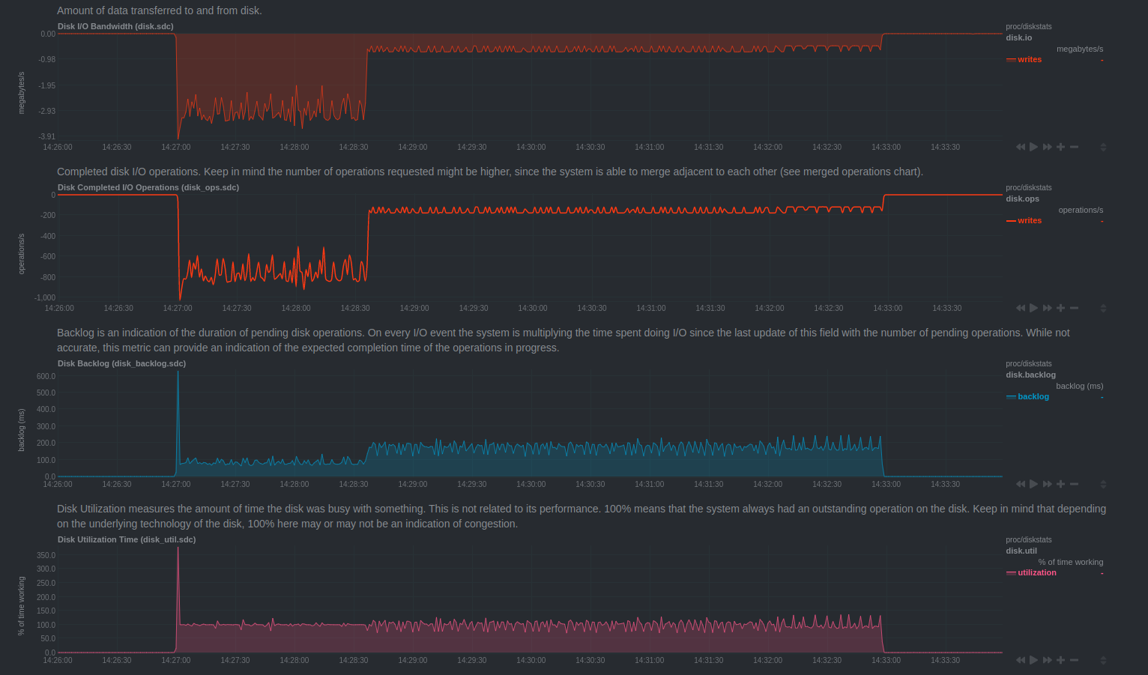This screenshot has width=1148, height=675.
Task: Click resize handle of Disk Utilization Time chart
Action: pos(1103,660)
